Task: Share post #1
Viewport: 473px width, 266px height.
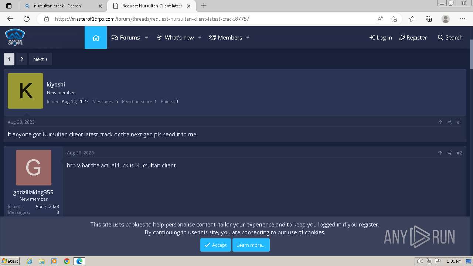Action: tap(449, 122)
